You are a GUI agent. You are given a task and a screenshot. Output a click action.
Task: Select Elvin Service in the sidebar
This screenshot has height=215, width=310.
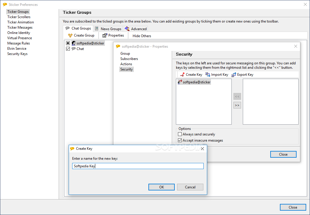17,49
